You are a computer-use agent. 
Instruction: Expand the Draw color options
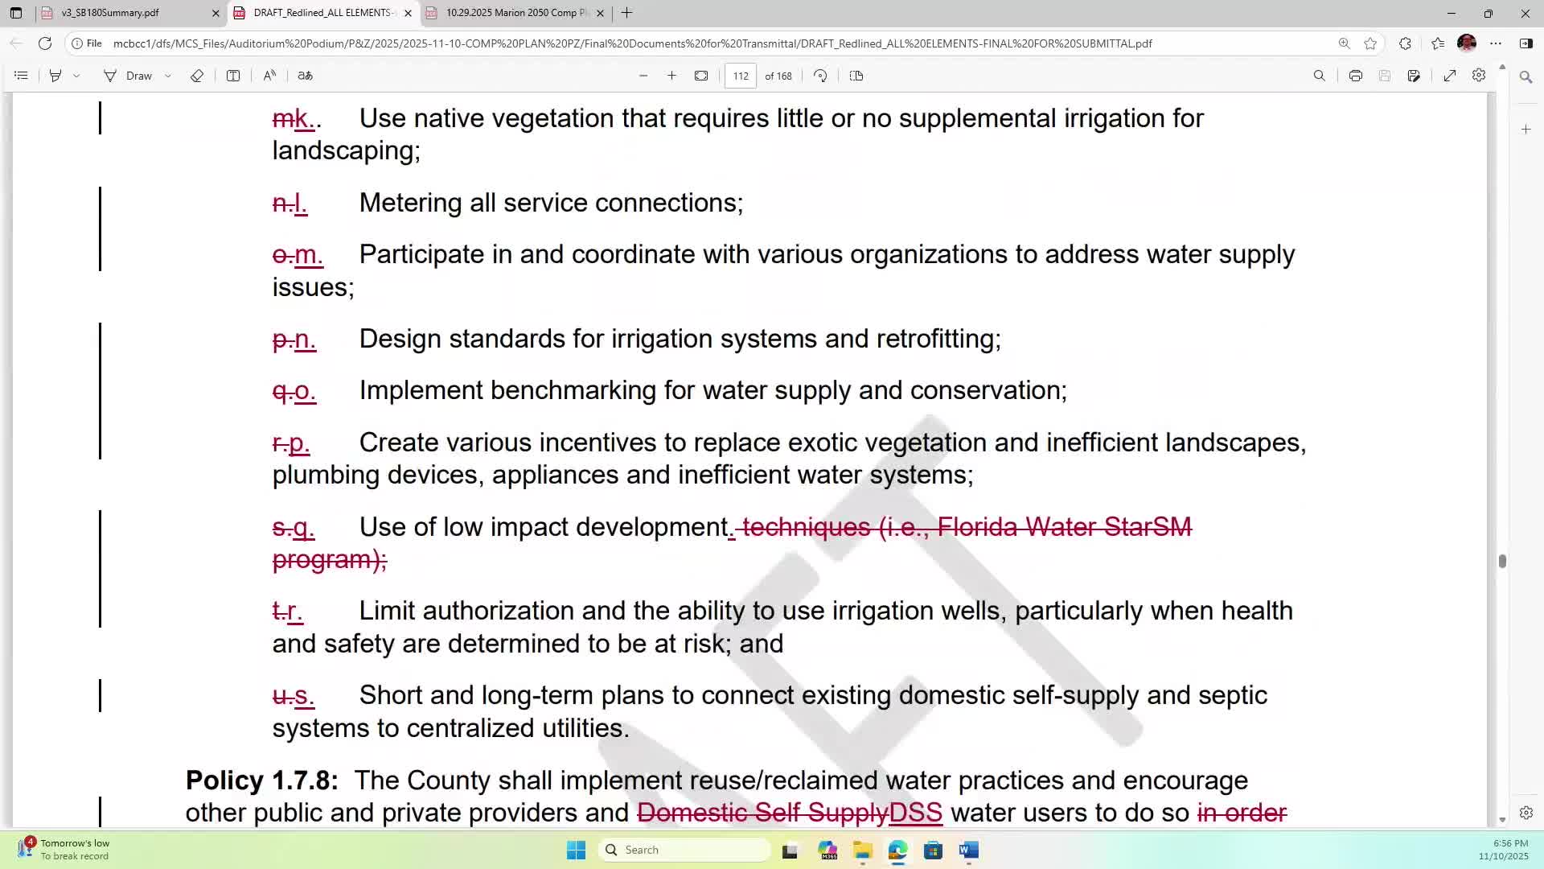point(168,75)
